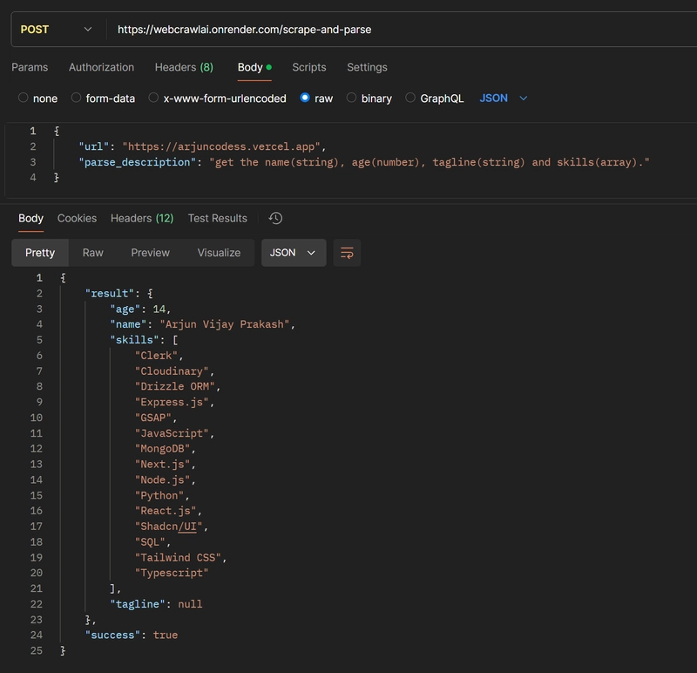This screenshot has width=697, height=673.
Task: Click the "SQL" skill entry
Action: coord(150,541)
